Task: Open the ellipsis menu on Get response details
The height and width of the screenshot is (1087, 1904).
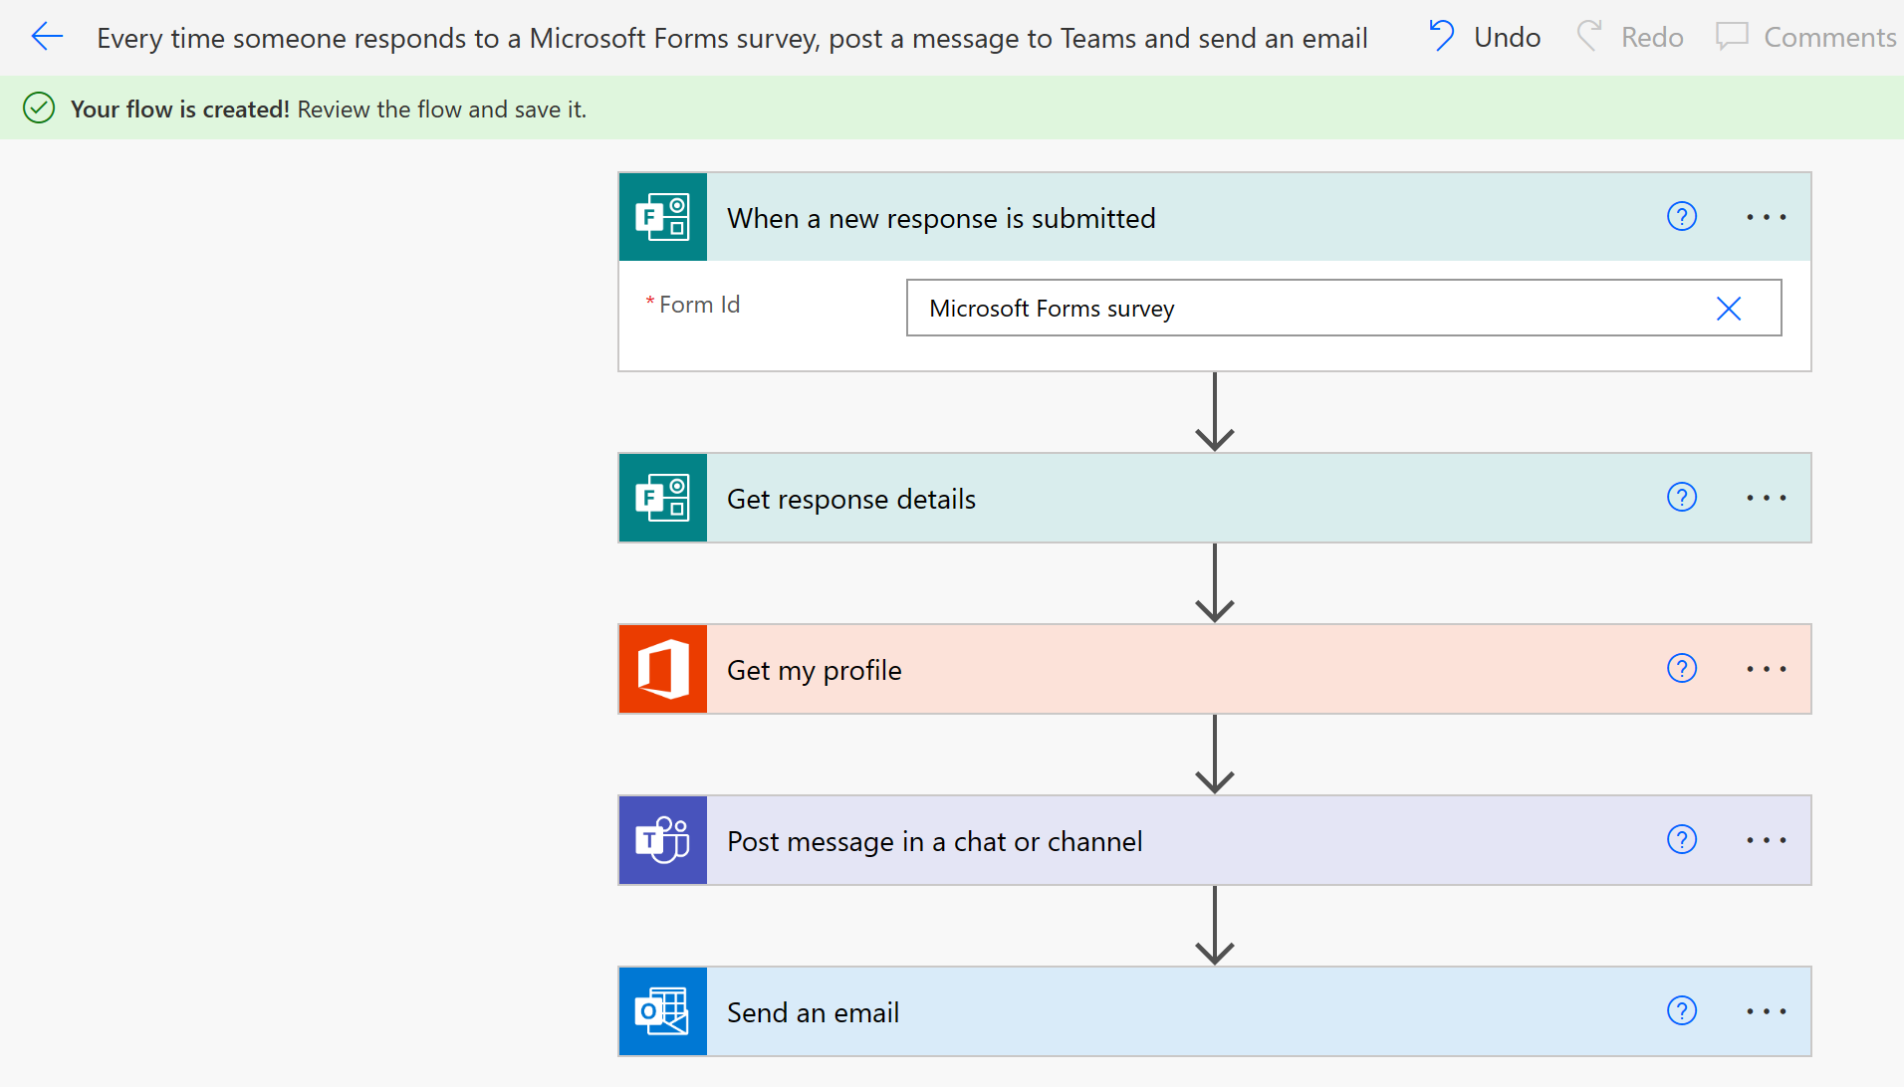Action: (1766, 498)
